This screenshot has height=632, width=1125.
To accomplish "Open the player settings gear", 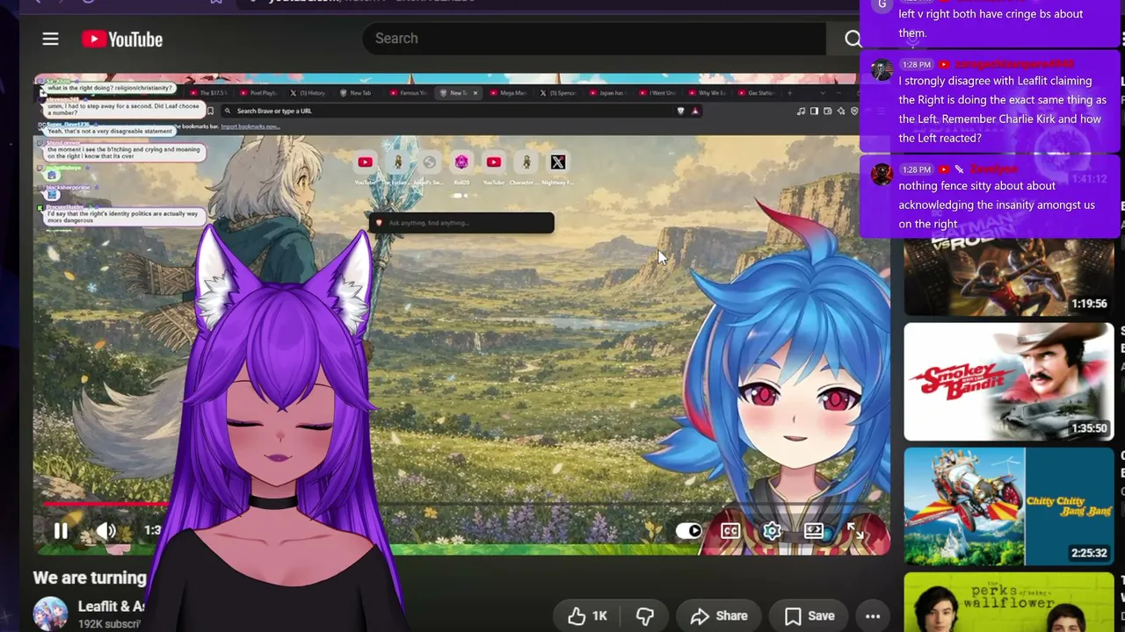I will [x=772, y=530].
